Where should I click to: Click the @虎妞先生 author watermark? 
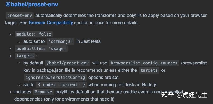coord(192,95)
